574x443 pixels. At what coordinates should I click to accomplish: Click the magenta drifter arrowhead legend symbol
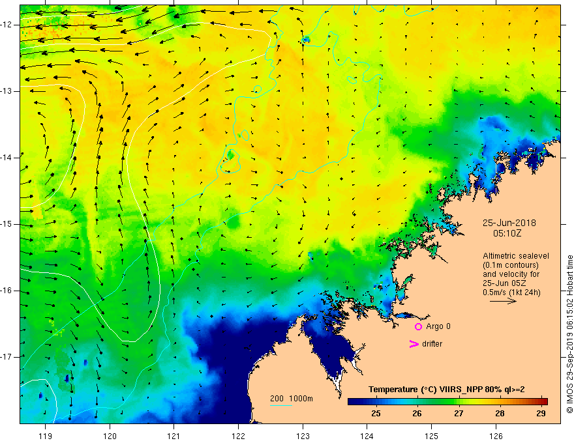coord(414,344)
